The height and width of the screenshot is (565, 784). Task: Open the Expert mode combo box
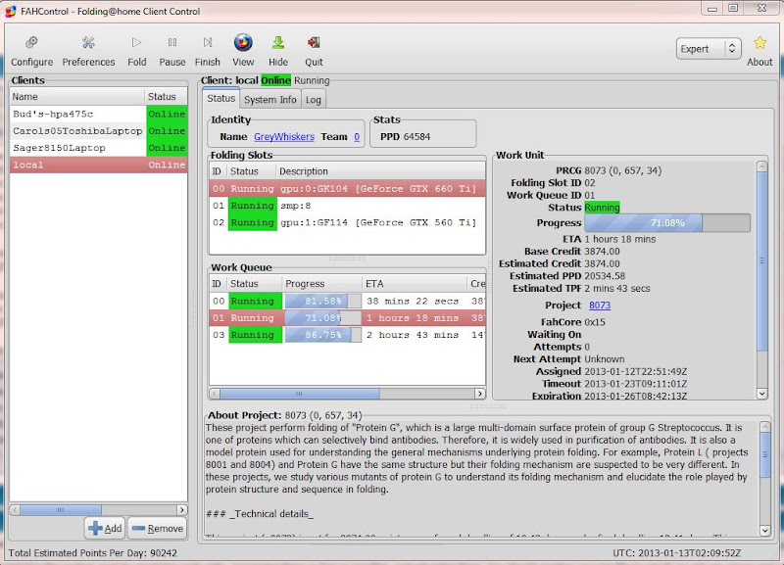click(x=708, y=49)
